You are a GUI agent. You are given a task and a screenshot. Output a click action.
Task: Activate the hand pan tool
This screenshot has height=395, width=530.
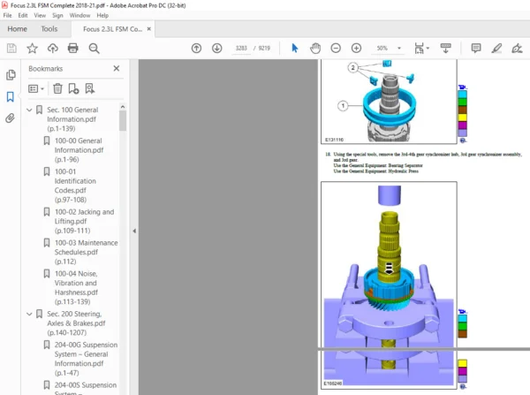click(315, 49)
